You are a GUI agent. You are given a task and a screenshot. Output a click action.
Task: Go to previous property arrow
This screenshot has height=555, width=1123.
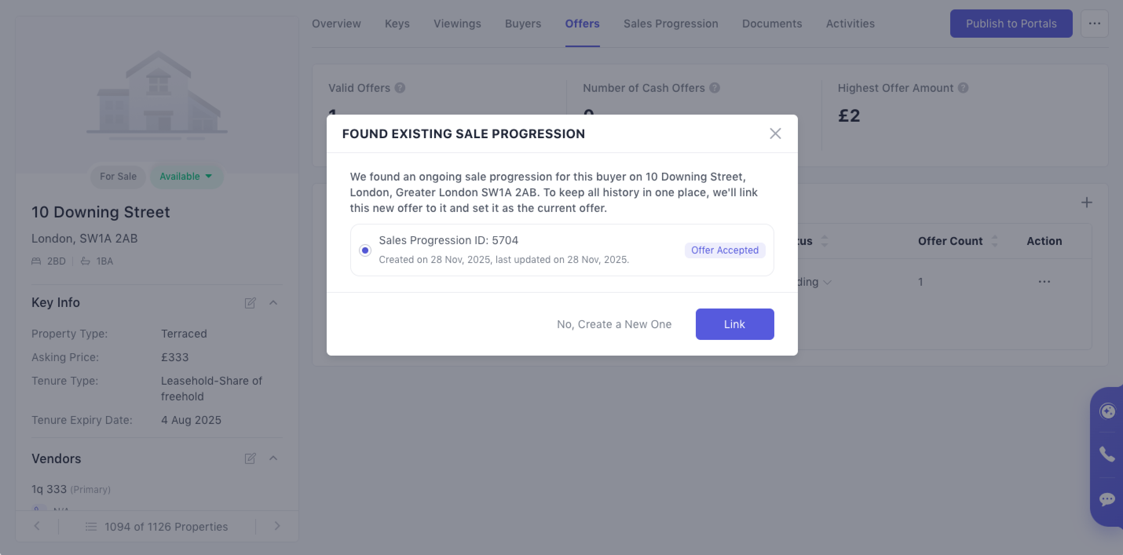(37, 526)
